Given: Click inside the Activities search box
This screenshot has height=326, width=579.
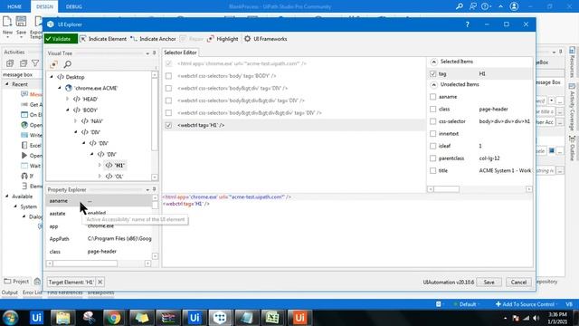Looking at the screenshot, I should point(22,74).
